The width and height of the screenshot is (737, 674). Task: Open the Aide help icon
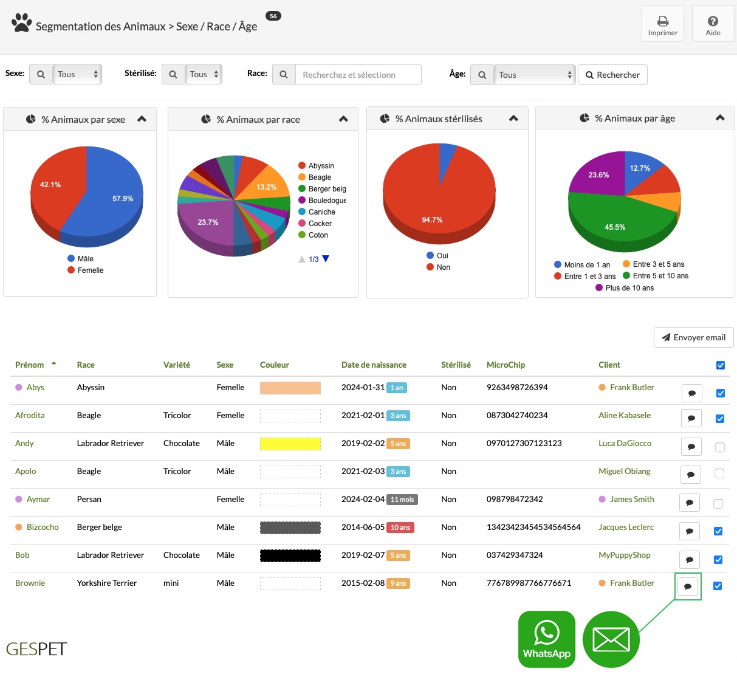tap(713, 24)
